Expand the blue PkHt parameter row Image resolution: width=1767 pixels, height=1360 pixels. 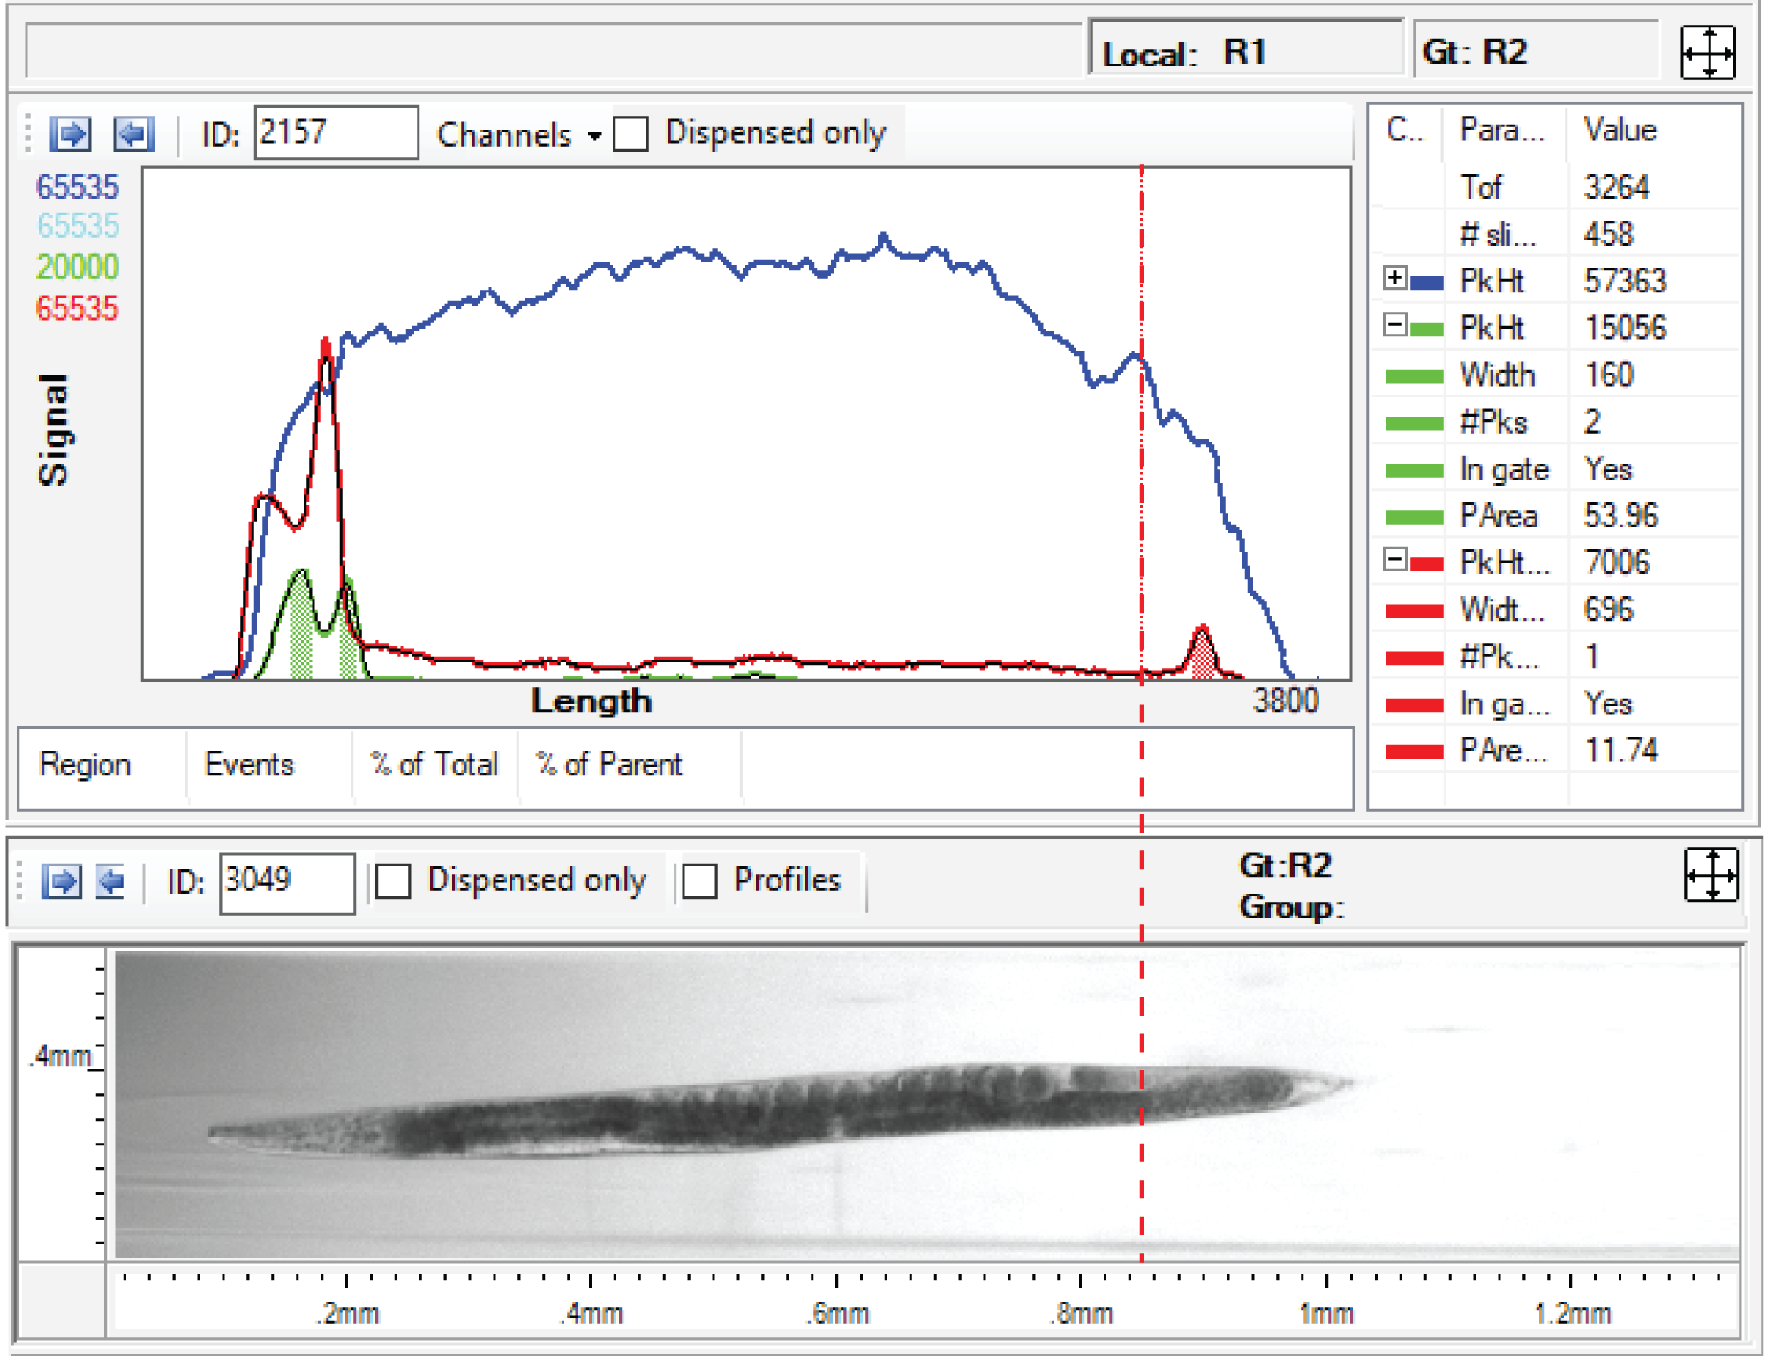coord(1393,278)
